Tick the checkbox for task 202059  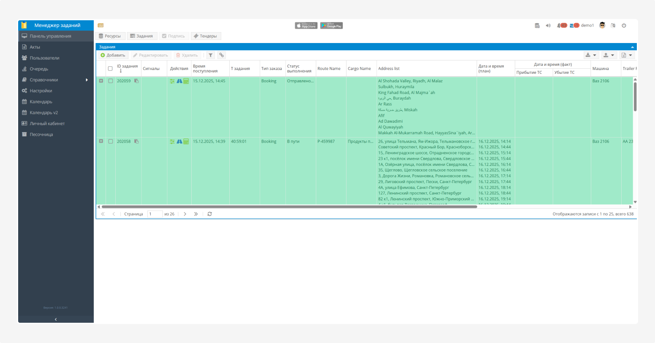pyautogui.click(x=111, y=81)
